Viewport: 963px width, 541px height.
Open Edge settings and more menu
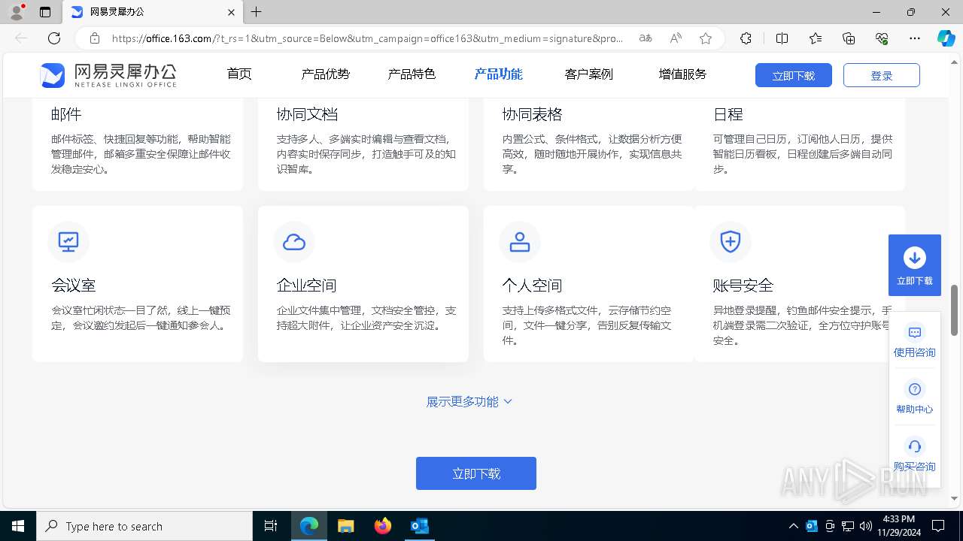[915, 38]
